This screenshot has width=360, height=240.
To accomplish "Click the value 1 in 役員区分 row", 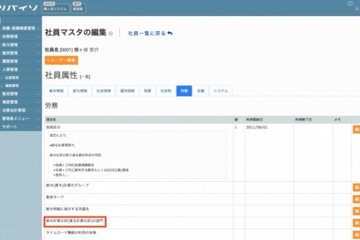I will (x=236, y=127).
